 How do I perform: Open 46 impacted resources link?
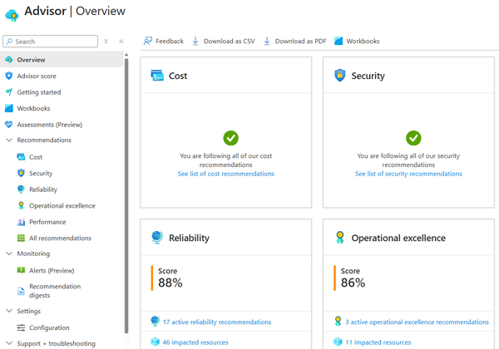(x=195, y=342)
